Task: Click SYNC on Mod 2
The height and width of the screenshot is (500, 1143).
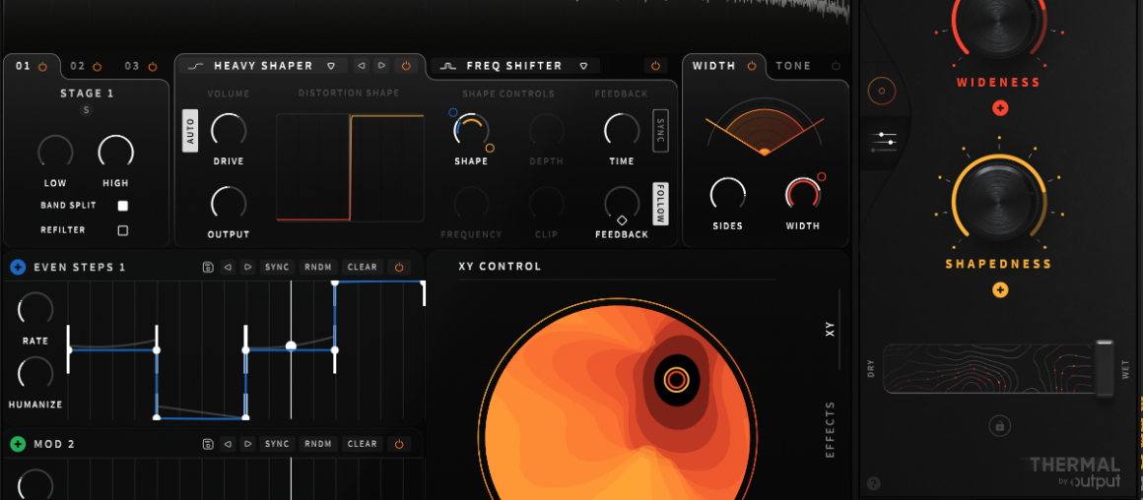Action: pyautogui.click(x=277, y=444)
